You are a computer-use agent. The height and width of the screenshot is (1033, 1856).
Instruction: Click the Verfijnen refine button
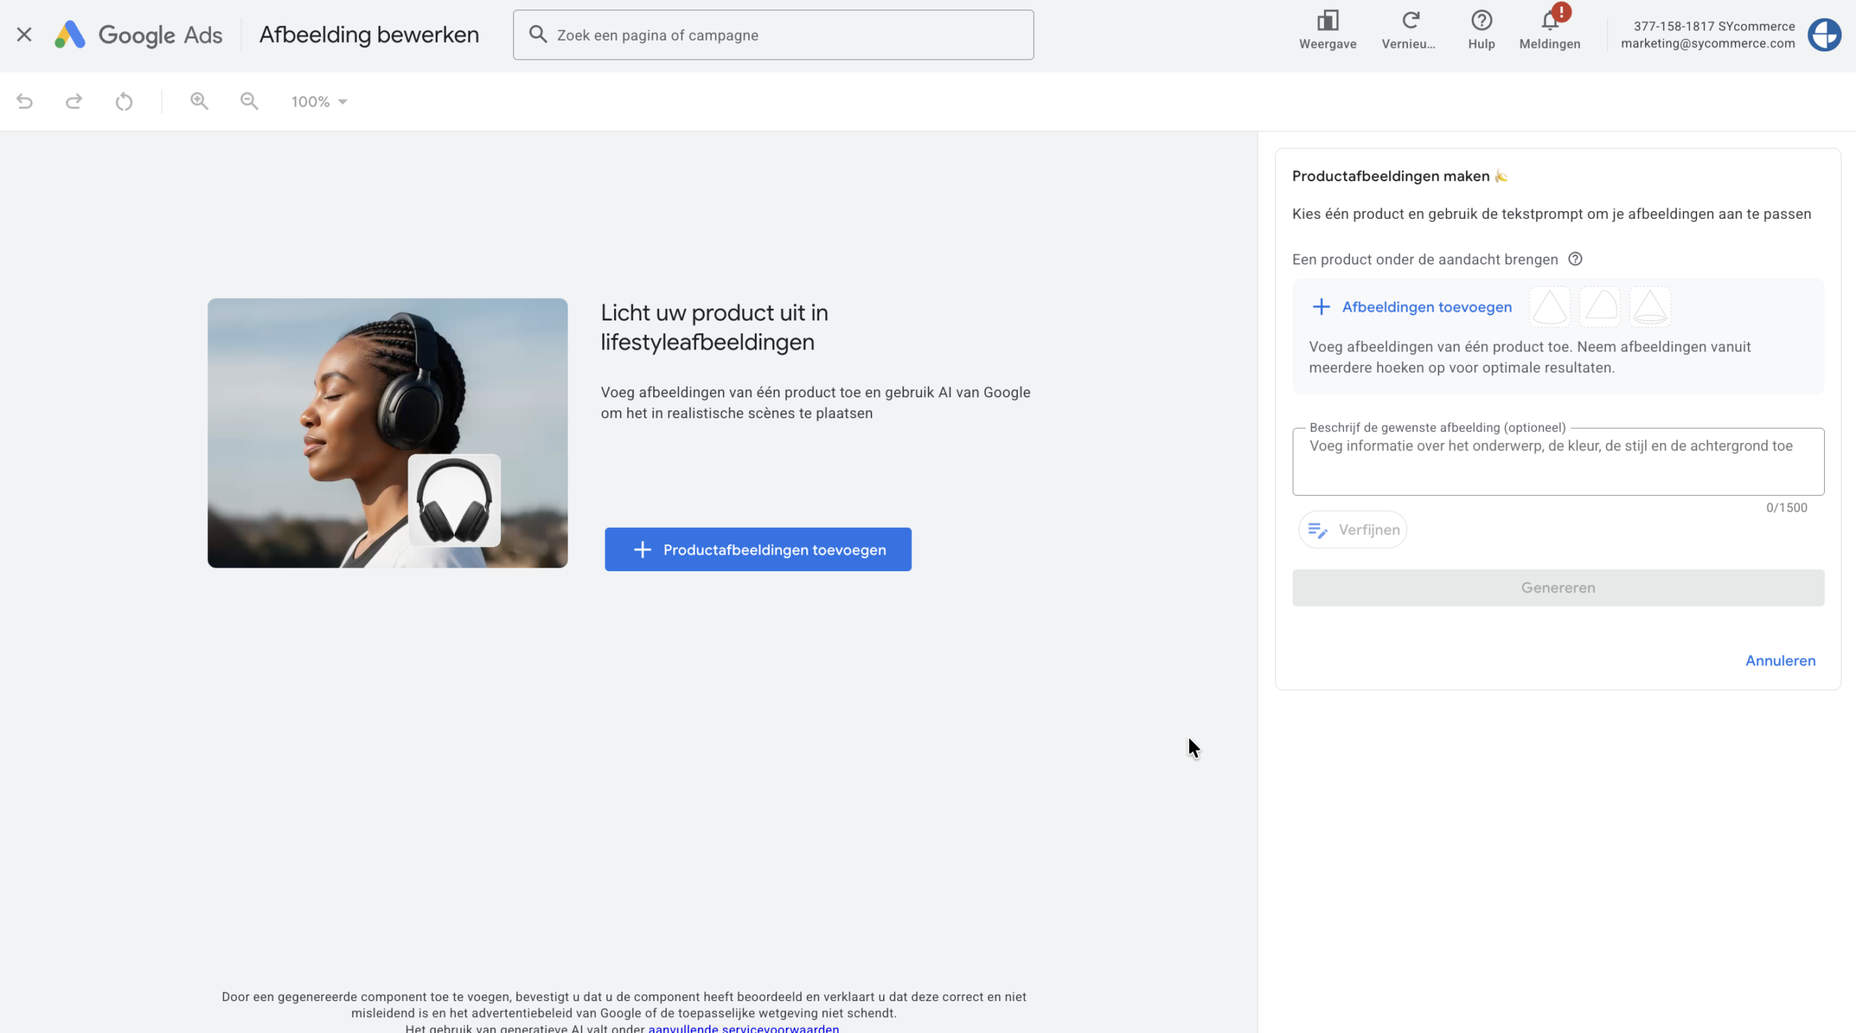pos(1353,530)
